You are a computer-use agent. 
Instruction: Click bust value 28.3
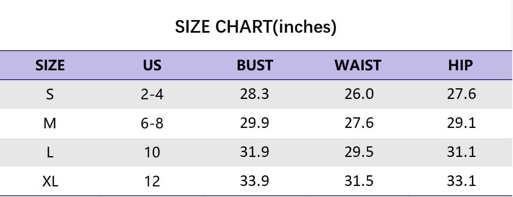(254, 94)
